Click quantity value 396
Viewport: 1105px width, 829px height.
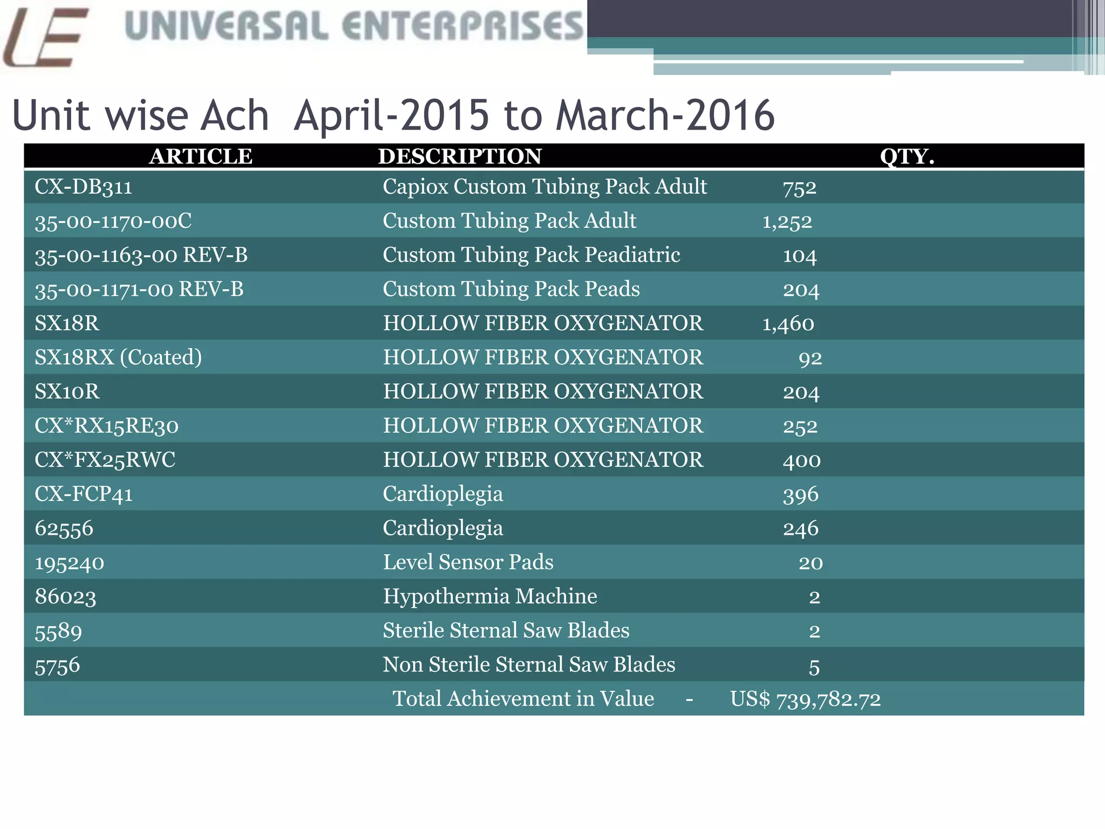pos(801,495)
